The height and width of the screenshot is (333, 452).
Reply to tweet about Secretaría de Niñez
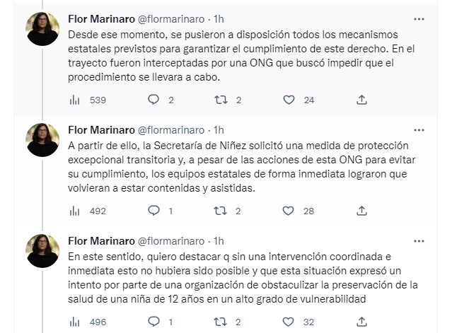153,211
